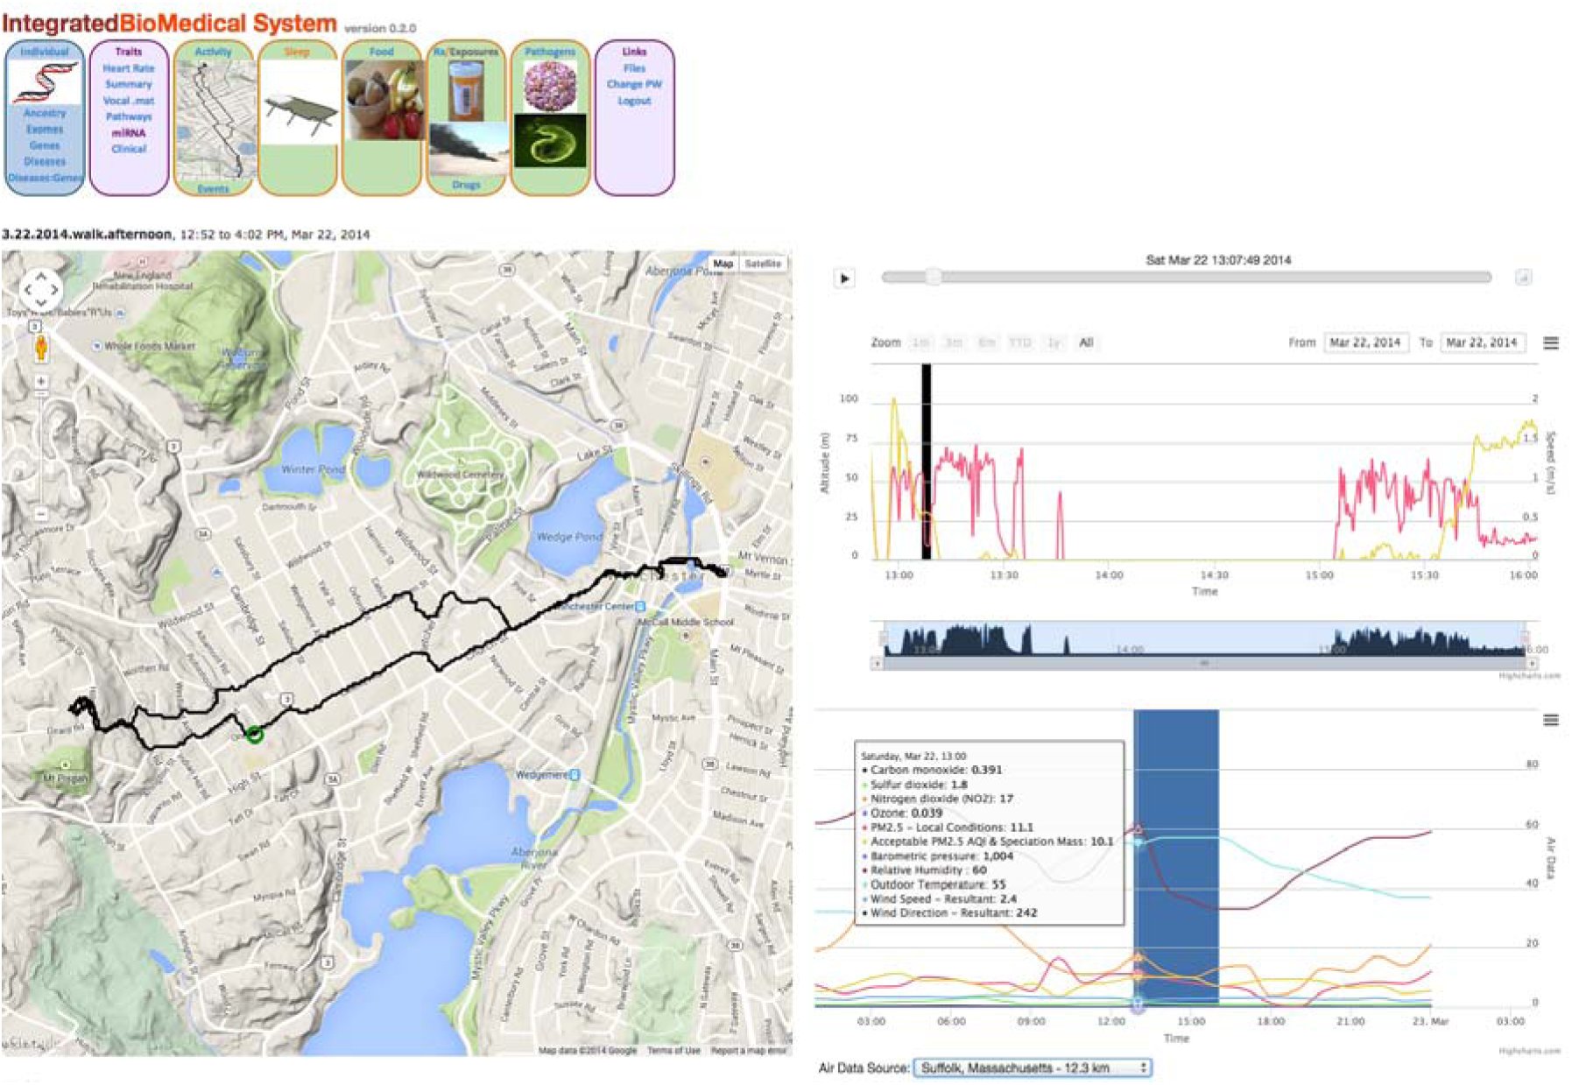Open the Exomes link

tap(45, 130)
